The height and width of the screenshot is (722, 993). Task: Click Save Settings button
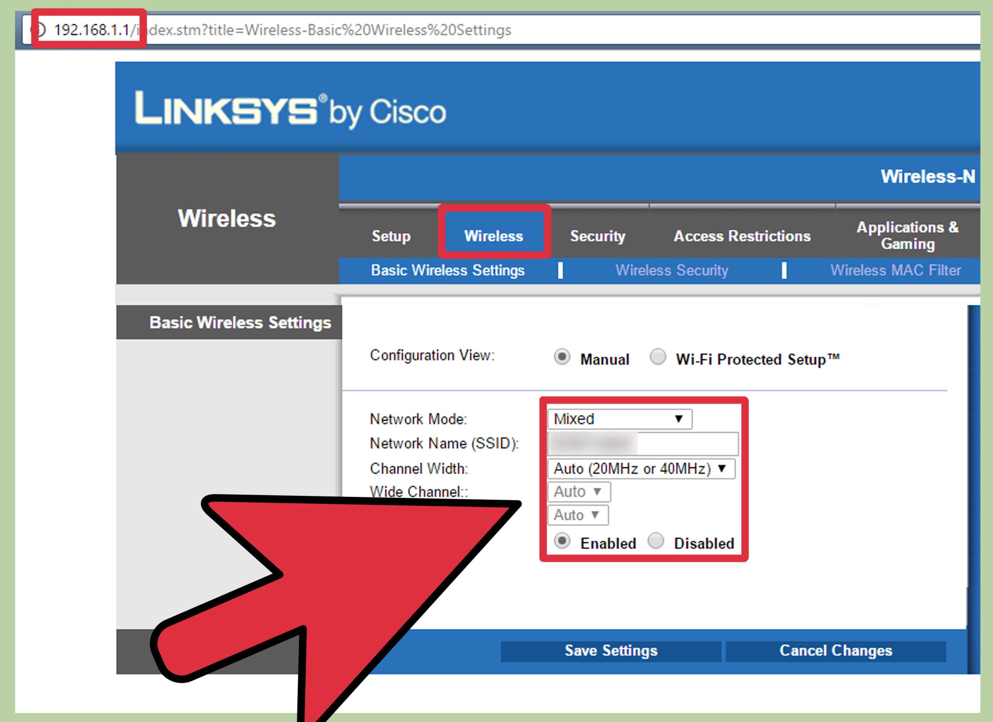[x=611, y=651]
